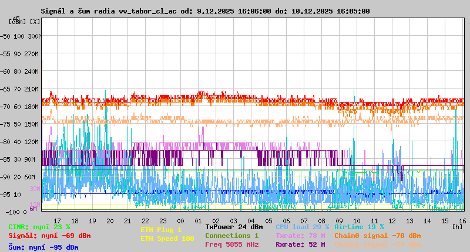Click the Connections 1 legend entry
Image resolution: width=470 pixels, height=252 pixels.
[231, 236]
